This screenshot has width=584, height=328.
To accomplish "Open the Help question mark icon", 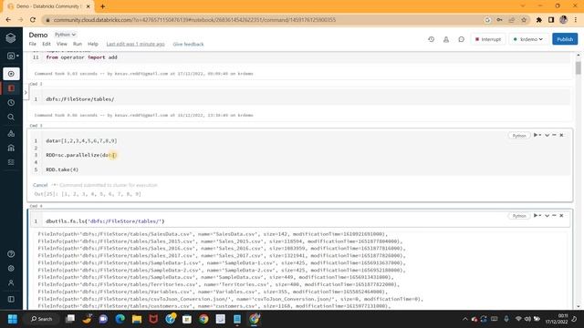I will tap(11, 254).
